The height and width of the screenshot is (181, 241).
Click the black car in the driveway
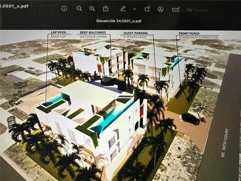pos(191,119)
